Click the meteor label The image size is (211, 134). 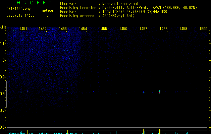click(48, 10)
